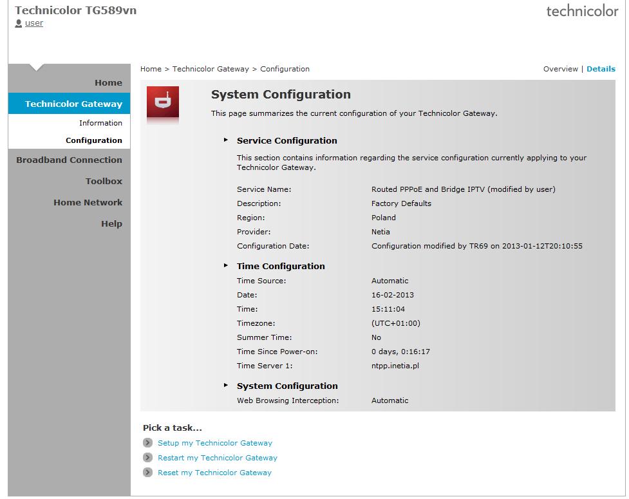Click the large System Configuration page heading
629x499 pixels.
[281, 94]
